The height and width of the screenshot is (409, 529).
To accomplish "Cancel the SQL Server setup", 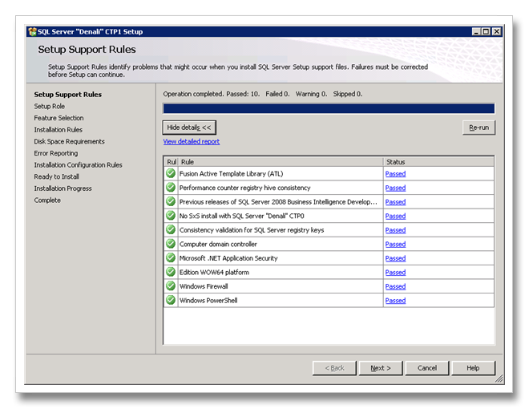I will 427,368.
